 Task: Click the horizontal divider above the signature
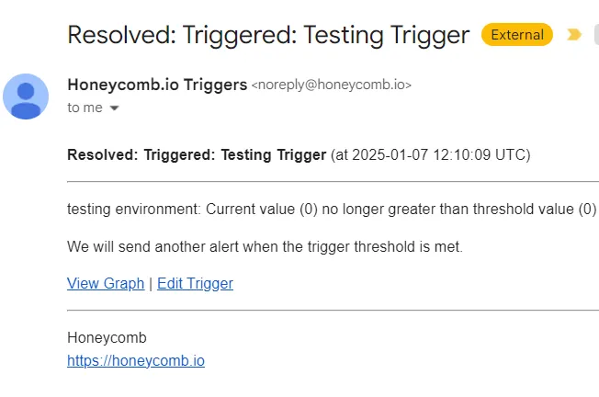[x=333, y=311]
